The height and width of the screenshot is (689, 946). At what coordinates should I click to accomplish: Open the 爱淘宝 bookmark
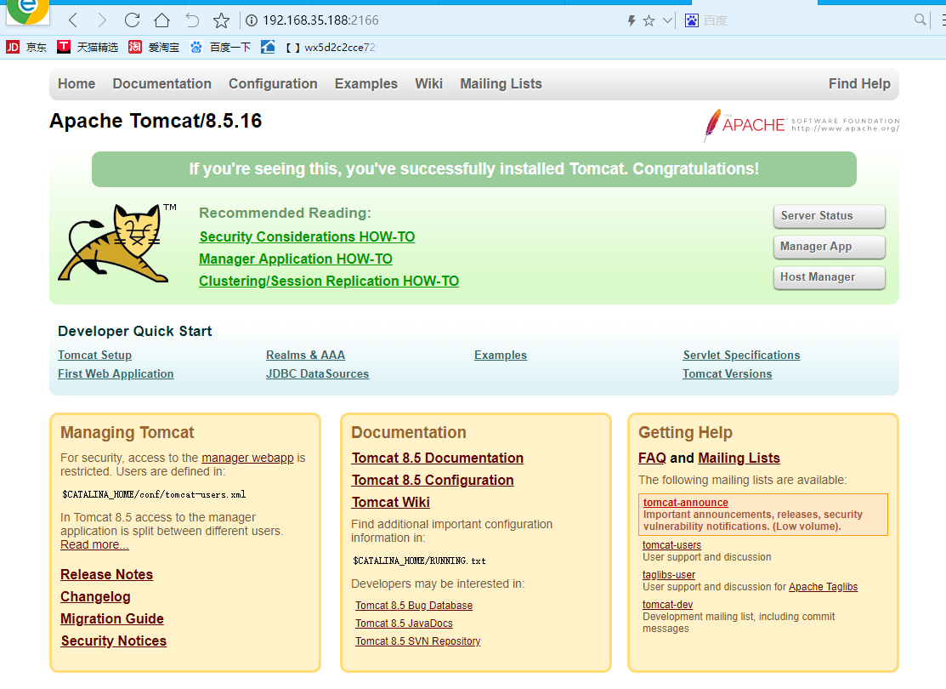[x=154, y=47]
